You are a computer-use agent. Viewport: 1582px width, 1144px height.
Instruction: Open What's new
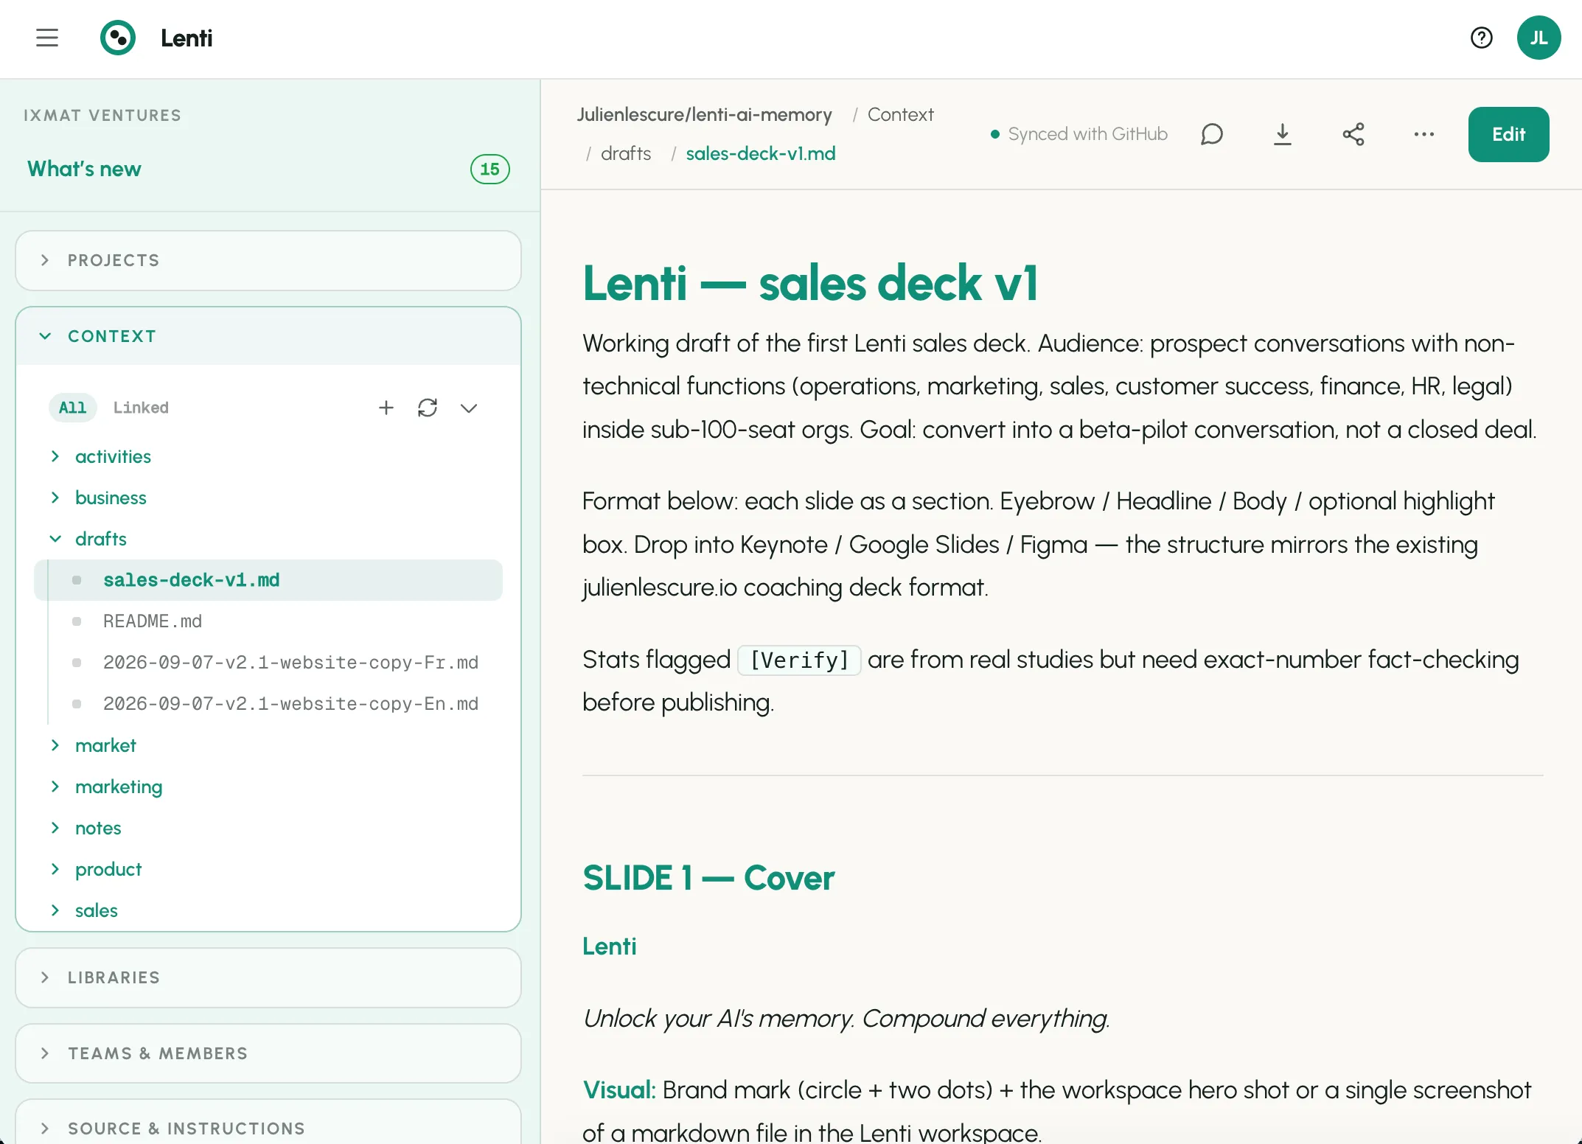coord(84,169)
